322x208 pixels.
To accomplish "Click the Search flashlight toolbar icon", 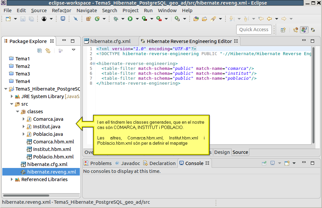I will 213,19.
